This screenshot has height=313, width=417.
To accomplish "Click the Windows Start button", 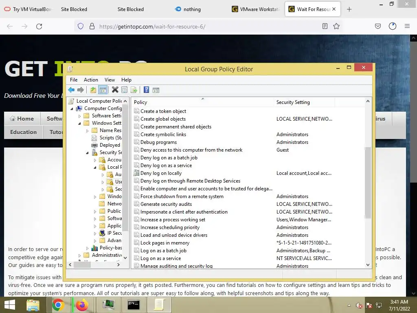I will coord(10,305).
